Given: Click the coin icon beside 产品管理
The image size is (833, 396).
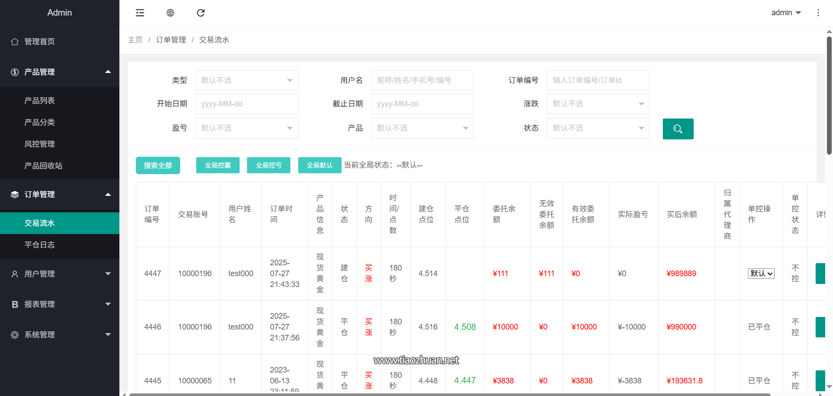Looking at the screenshot, I should 15,72.
